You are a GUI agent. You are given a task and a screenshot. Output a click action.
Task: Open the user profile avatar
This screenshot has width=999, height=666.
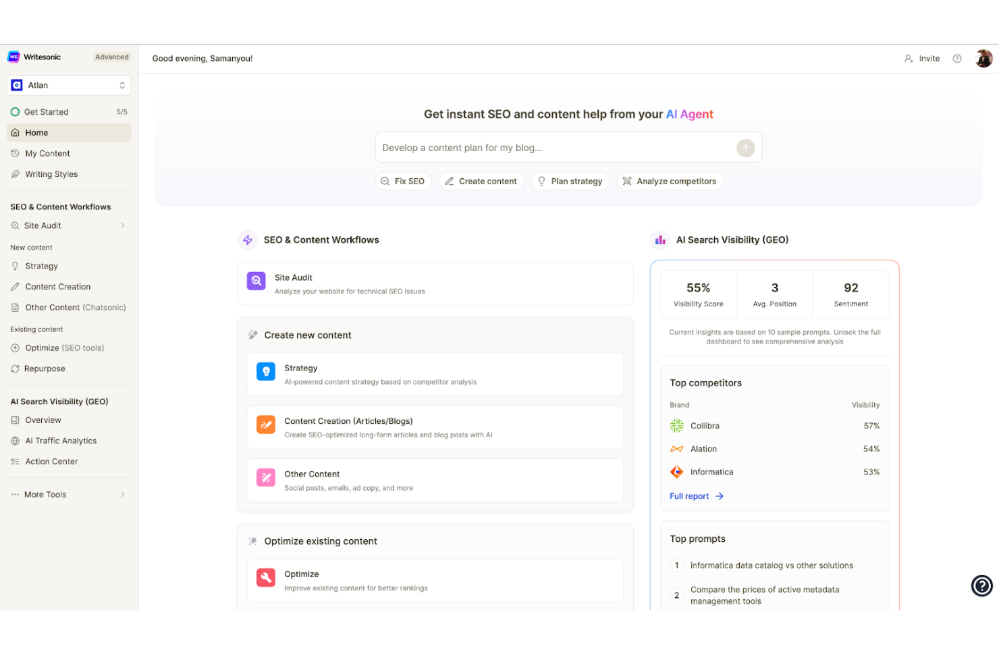pyautogui.click(x=983, y=59)
